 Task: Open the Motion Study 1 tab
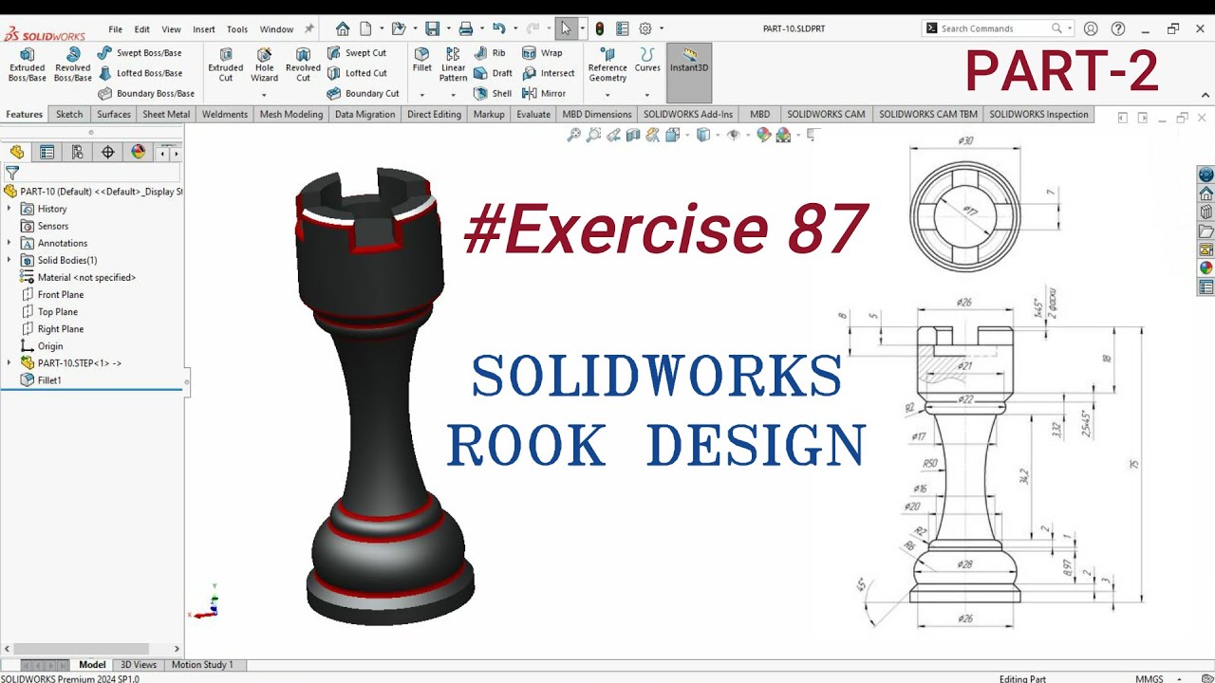pyautogui.click(x=202, y=665)
